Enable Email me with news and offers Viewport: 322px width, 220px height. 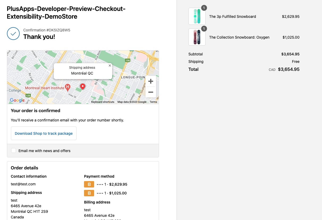coord(14,151)
